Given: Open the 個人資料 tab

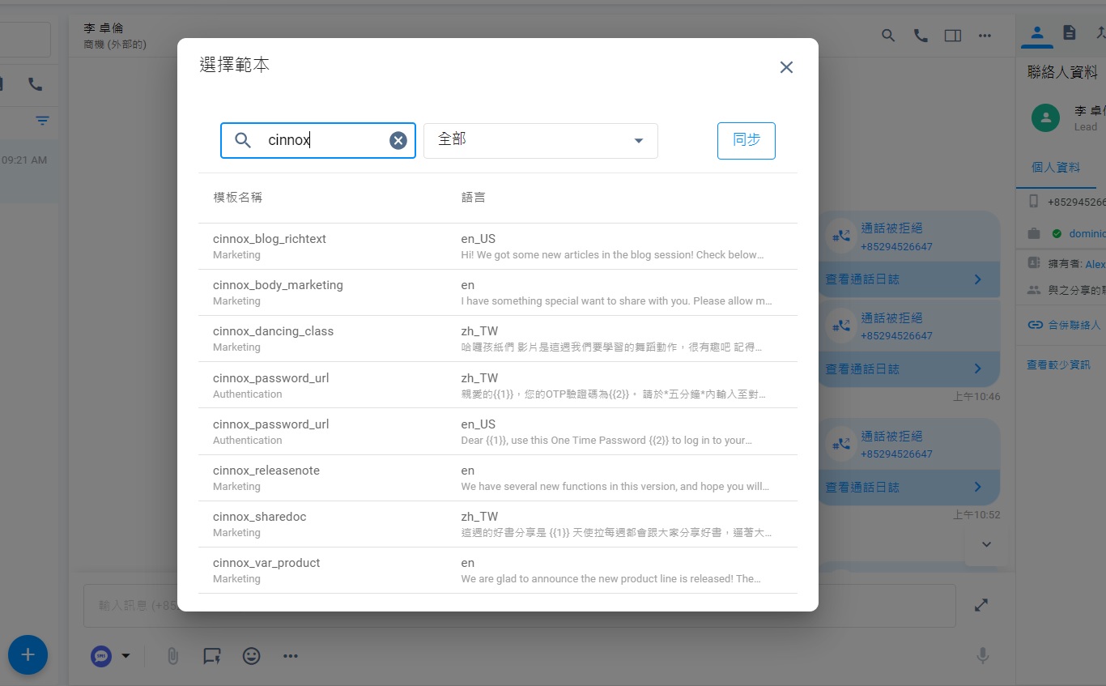Looking at the screenshot, I should (1056, 168).
